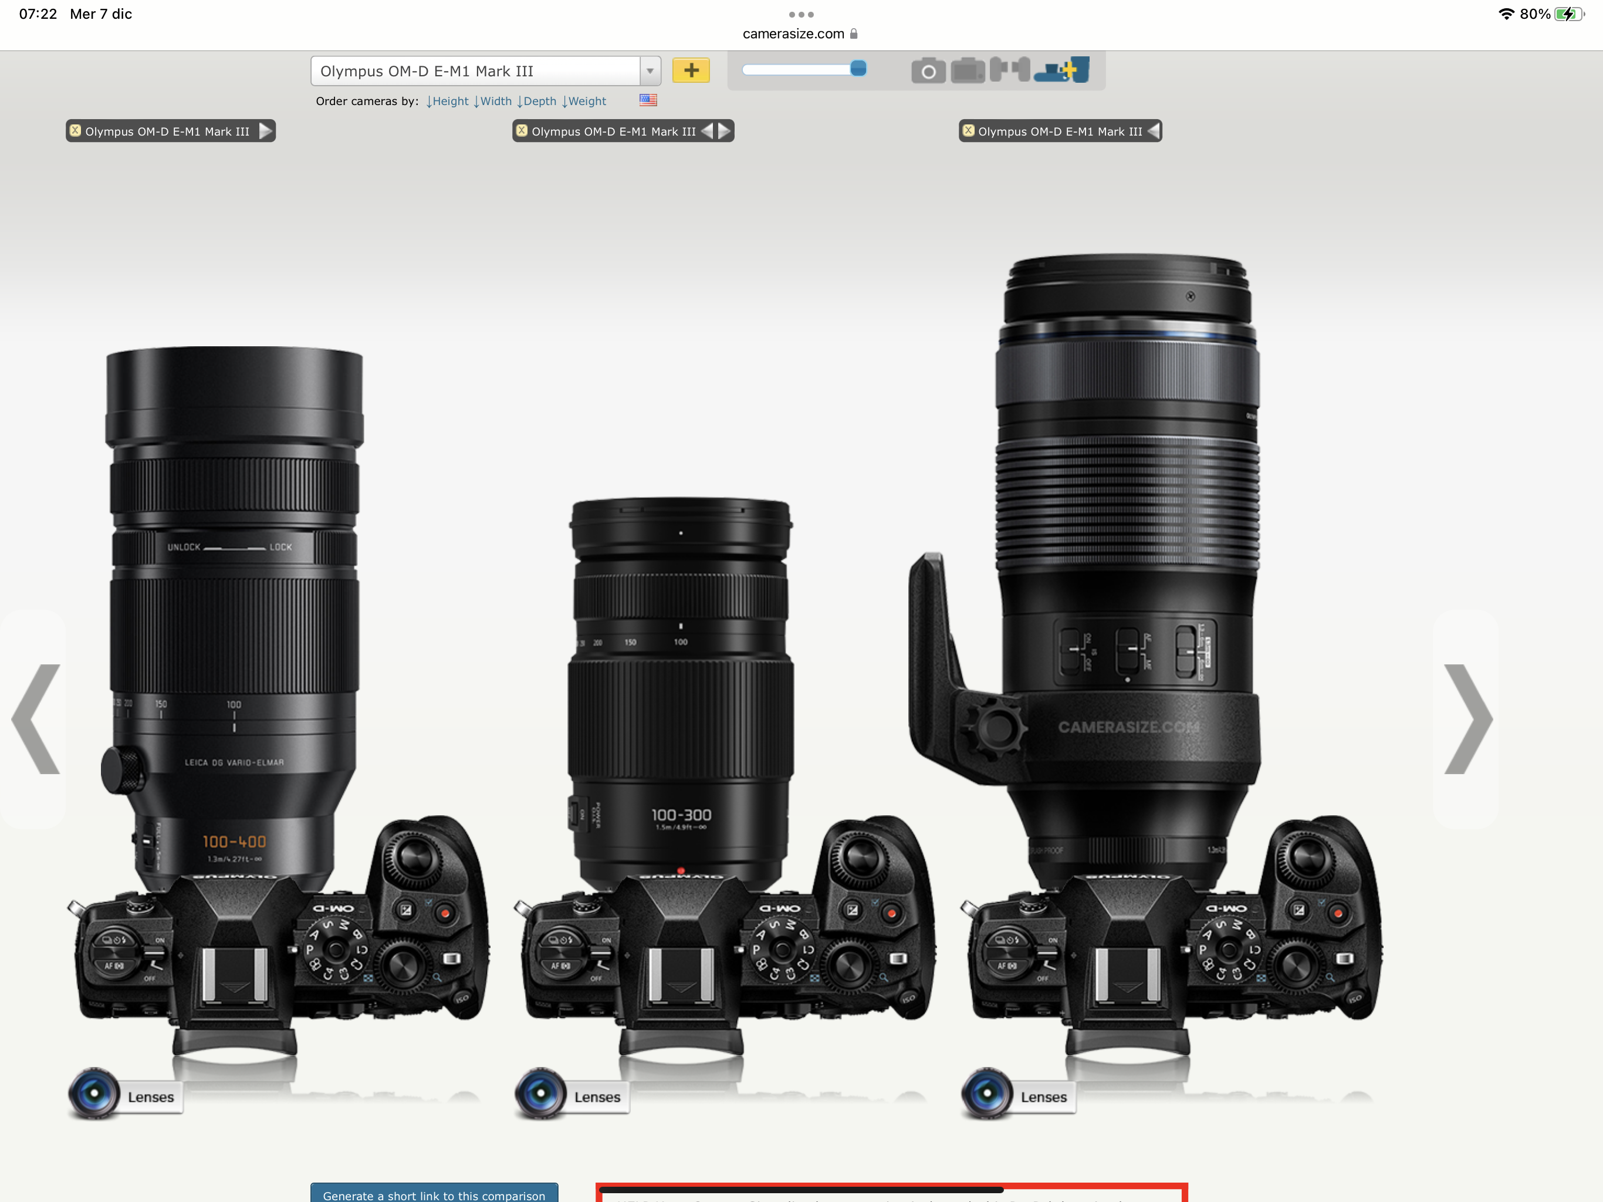Click the lens icon under the 100-400 camera

coord(94,1093)
